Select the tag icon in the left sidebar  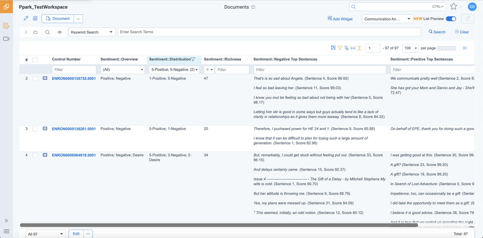click(6, 39)
